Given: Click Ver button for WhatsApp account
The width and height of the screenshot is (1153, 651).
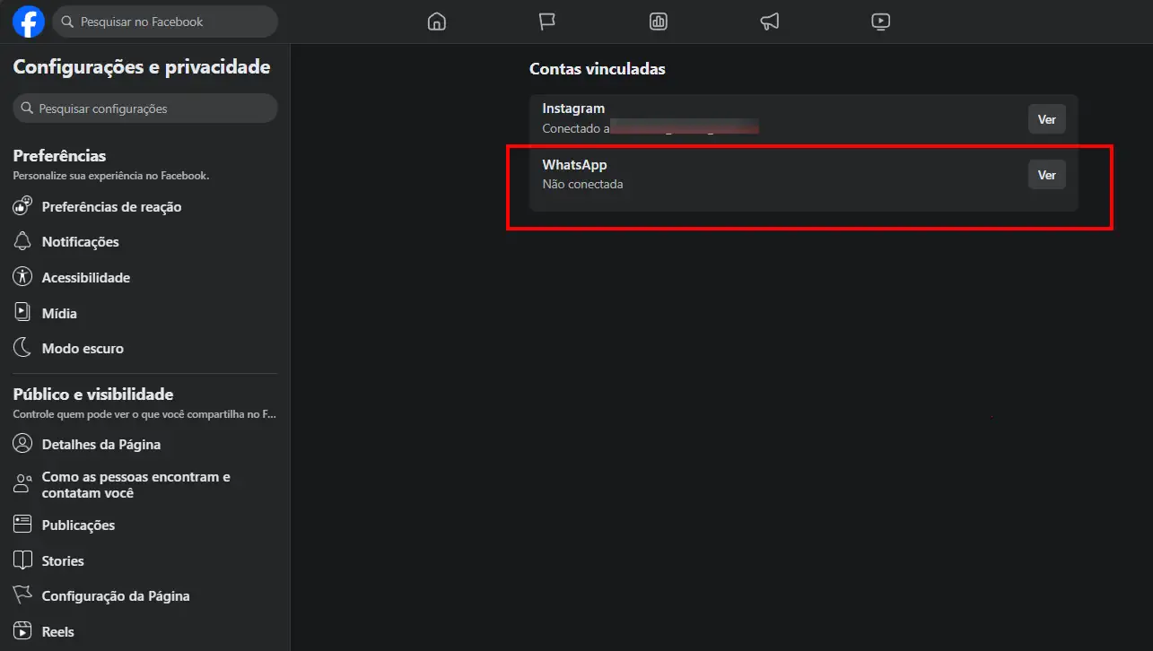Looking at the screenshot, I should 1047,175.
